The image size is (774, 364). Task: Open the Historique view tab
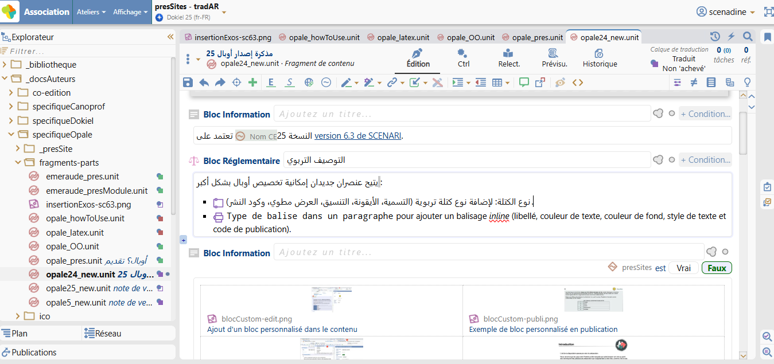point(600,58)
